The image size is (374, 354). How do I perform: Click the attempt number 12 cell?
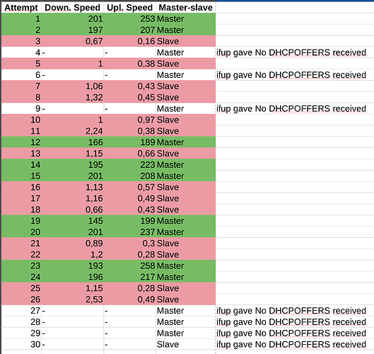[x=21, y=142]
